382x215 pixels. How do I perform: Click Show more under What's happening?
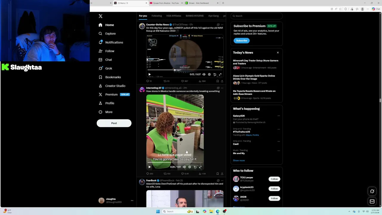[x=239, y=161]
